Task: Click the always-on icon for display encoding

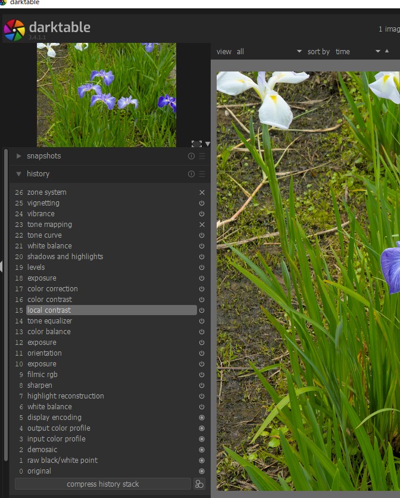Action: (202, 418)
